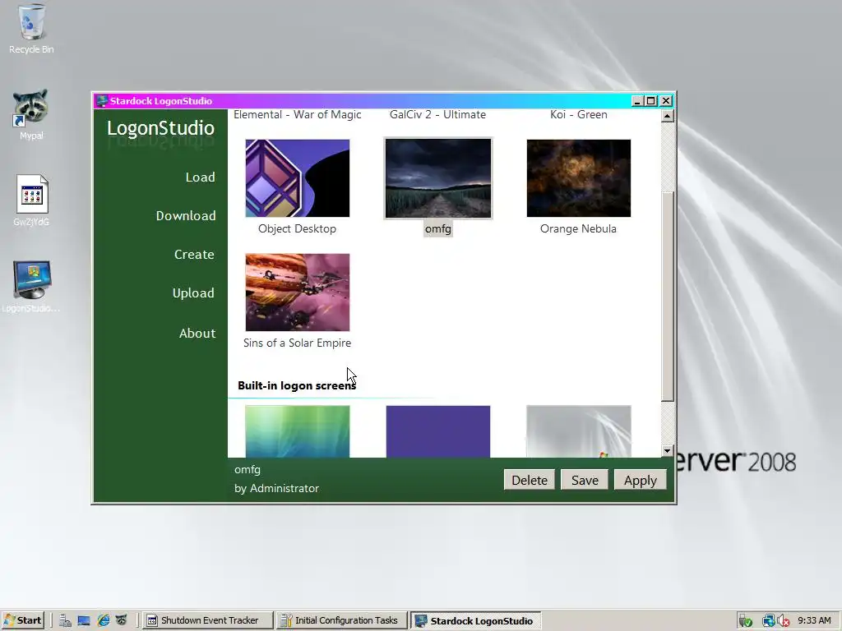
Task: Select the omfg logon screen thumbnail
Action: pyautogui.click(x=438, y=178)
